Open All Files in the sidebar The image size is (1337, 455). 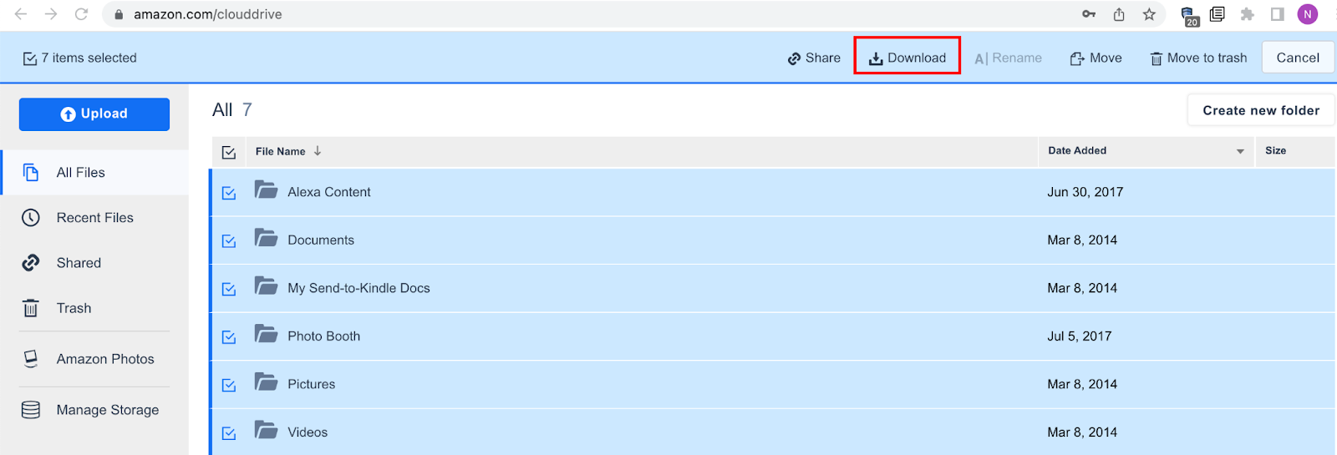[94, 173]
